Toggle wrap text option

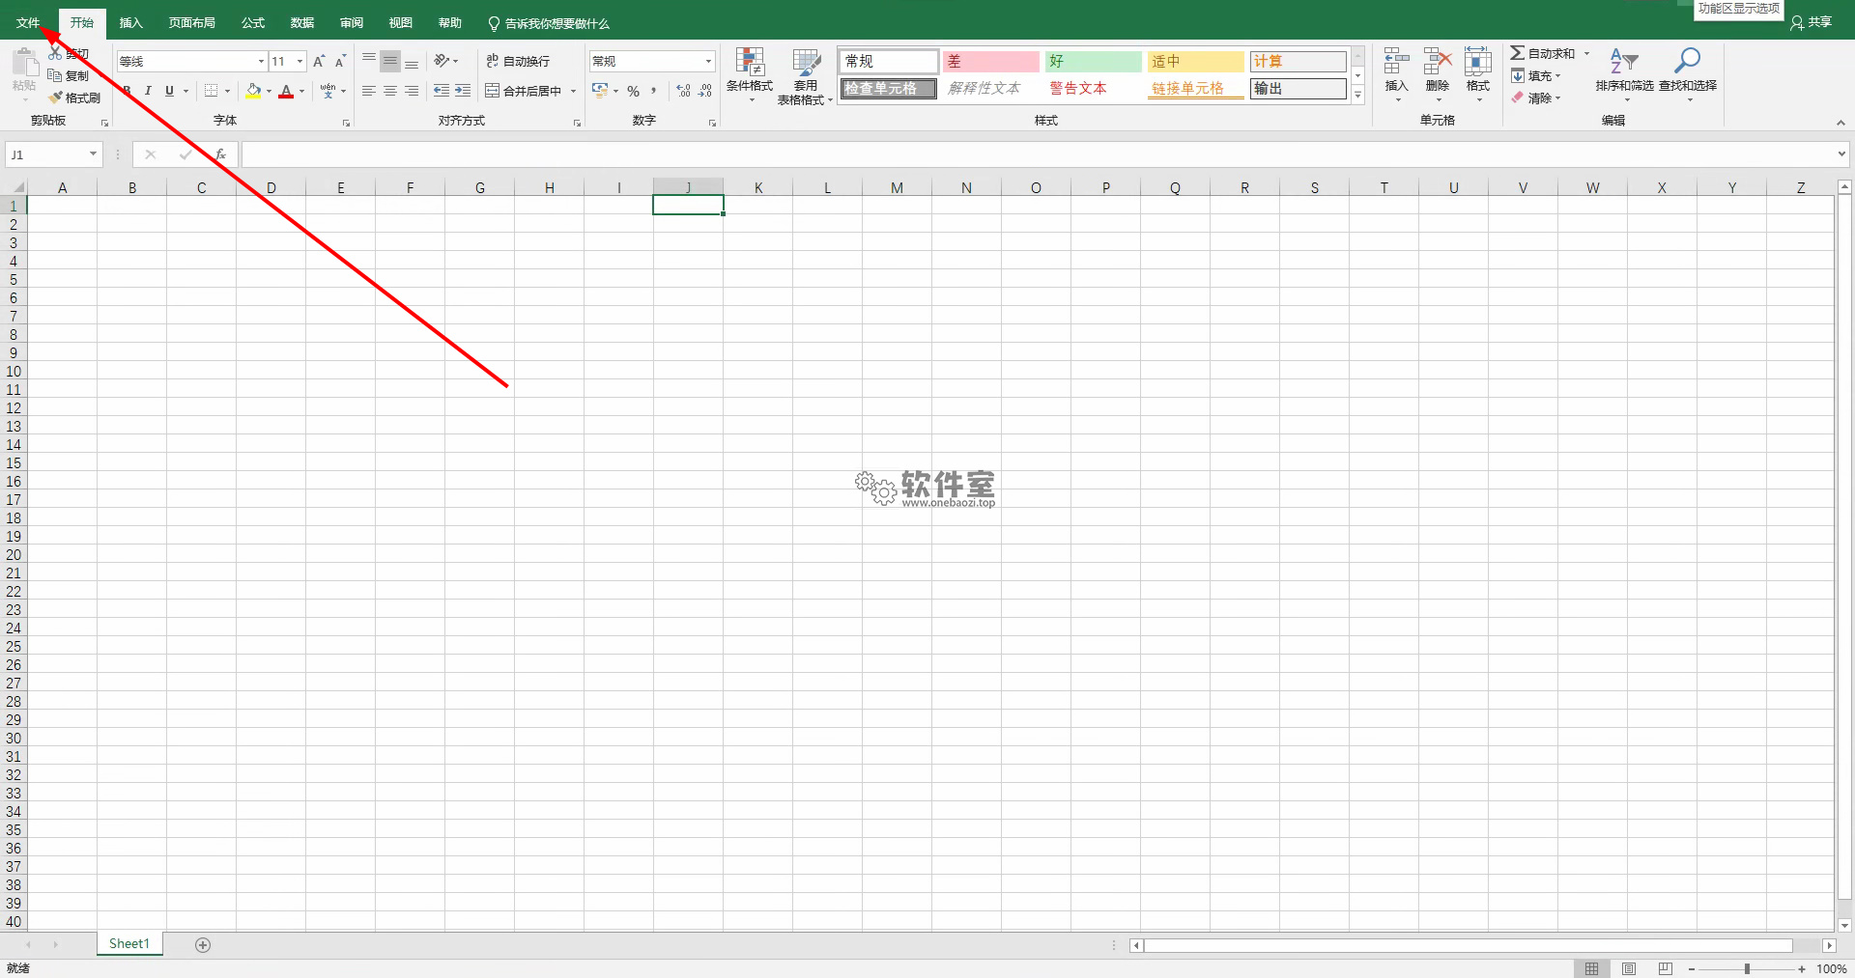pos(518,61)
